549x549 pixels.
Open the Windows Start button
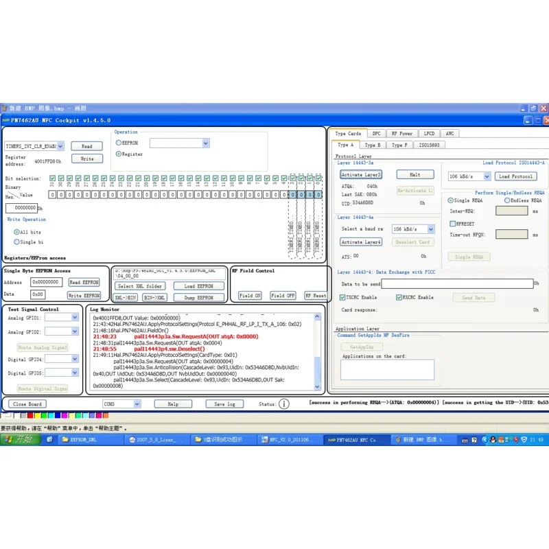(21, 439)
